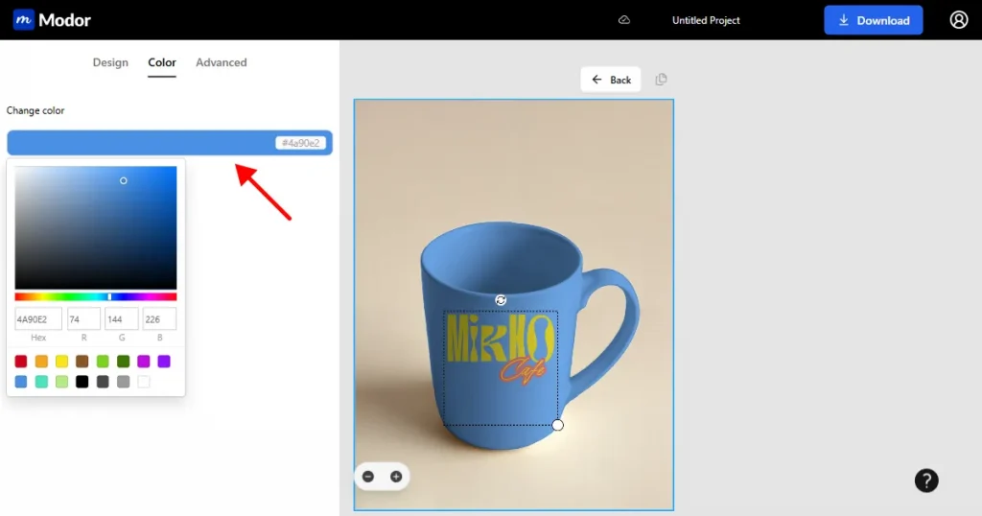This screenshot has width=982, height=516.
Task: Click the Modor logo icon
Action: [23, 19]
